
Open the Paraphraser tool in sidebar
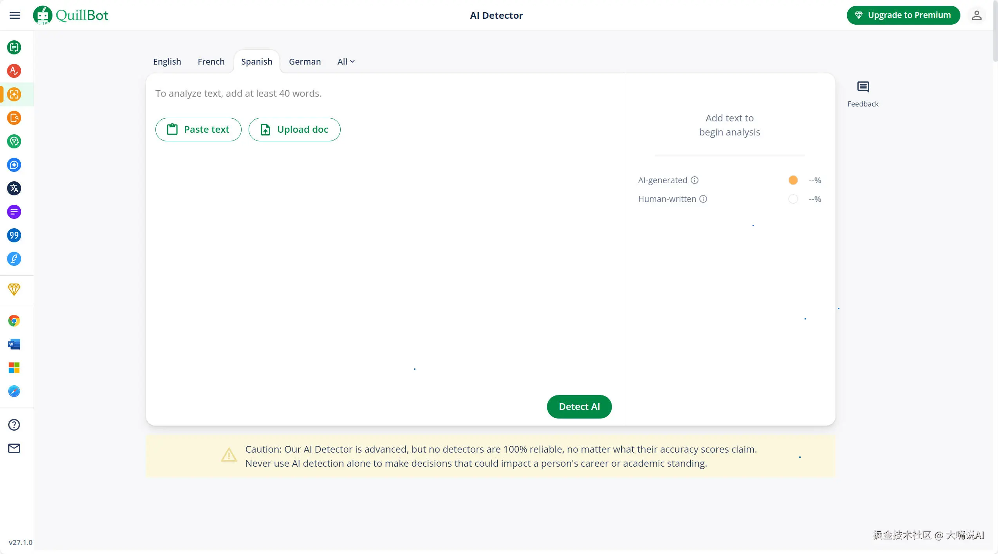[x=14, y=47]
